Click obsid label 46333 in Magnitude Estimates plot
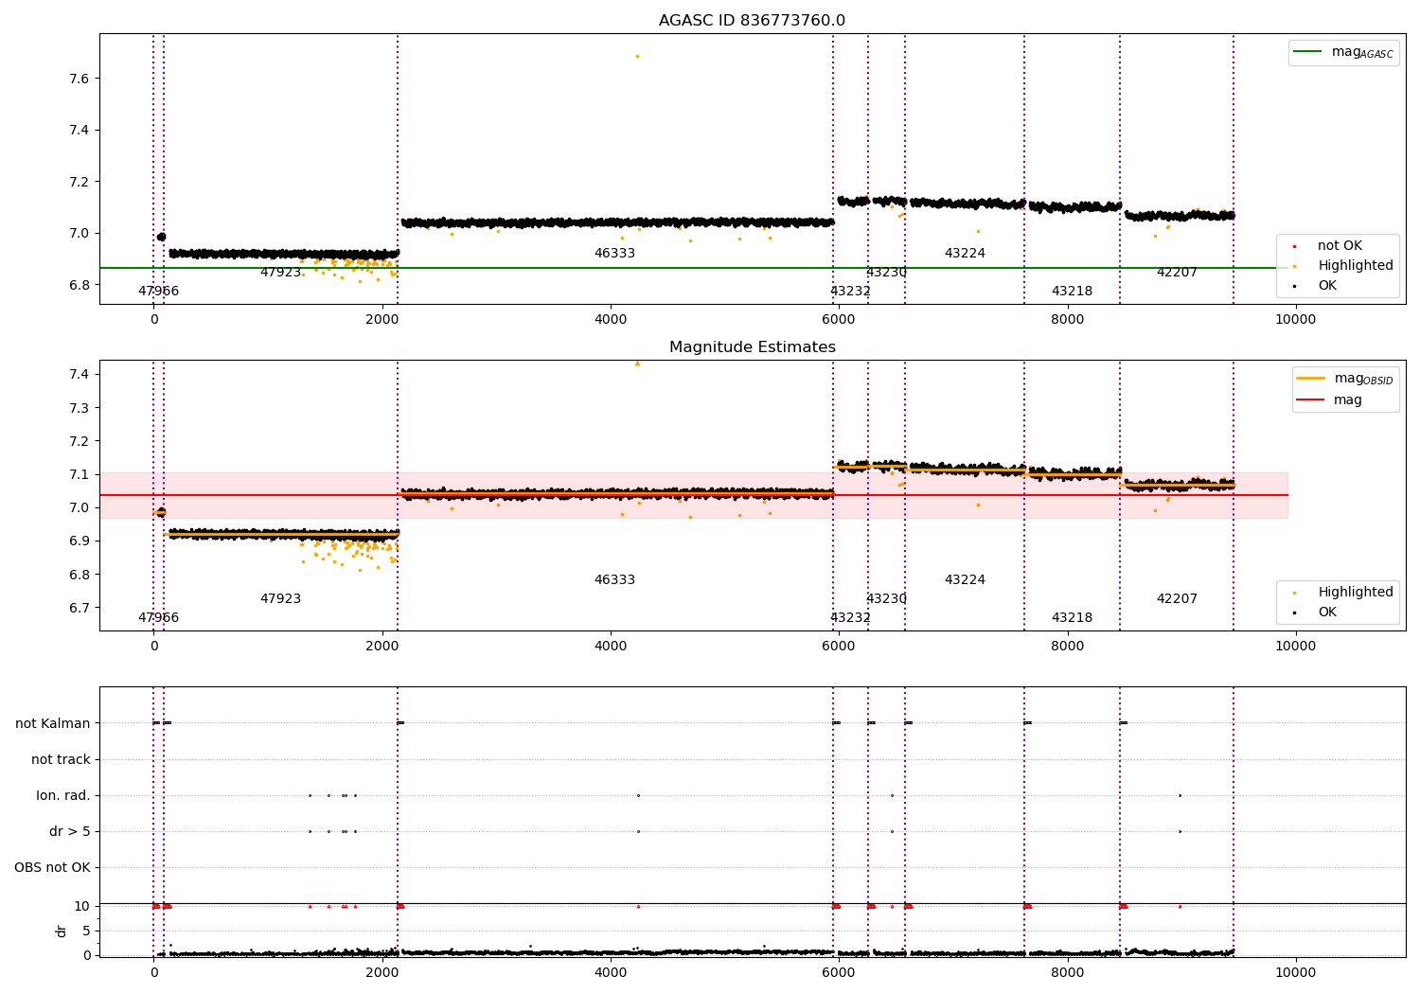The image size is (1420, 994). [x=614, y=580]
